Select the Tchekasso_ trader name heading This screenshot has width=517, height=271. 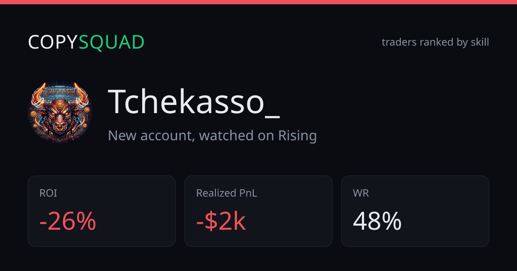click(194, 102)
